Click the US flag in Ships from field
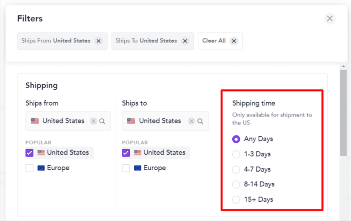This screenshot has height=221, width=351. (x=35, y=121)
